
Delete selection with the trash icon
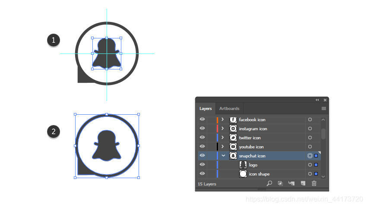tap(314, 183)
